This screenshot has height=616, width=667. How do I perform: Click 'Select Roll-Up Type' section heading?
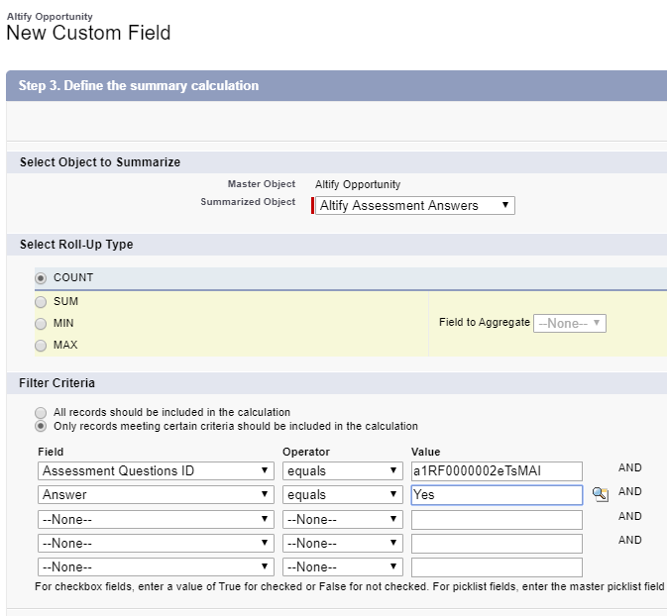76,245
